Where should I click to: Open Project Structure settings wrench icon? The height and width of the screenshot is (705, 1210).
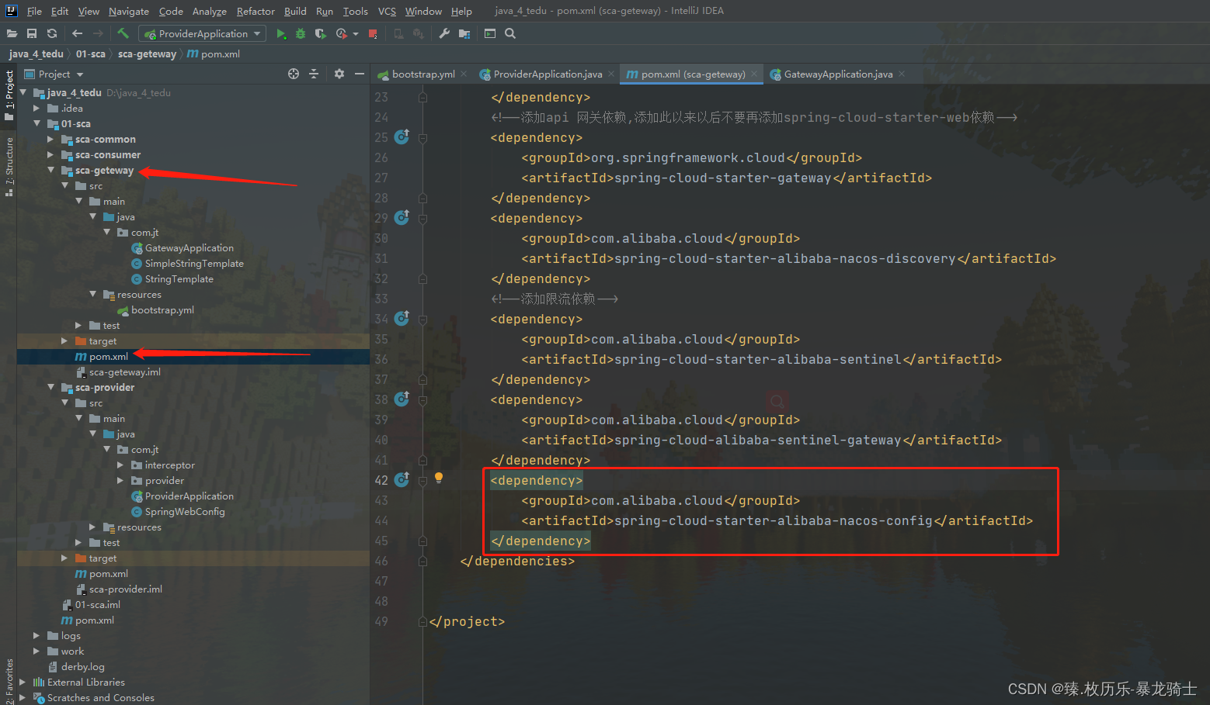point(444,33)
